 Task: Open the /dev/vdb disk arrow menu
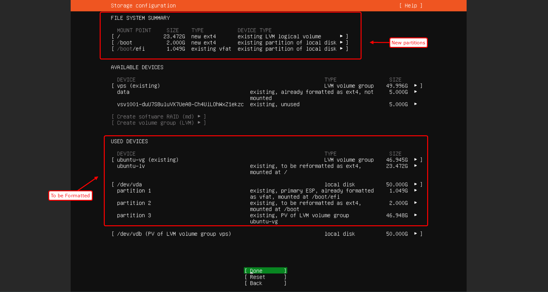pyautogui.click(x=415, y=234)
